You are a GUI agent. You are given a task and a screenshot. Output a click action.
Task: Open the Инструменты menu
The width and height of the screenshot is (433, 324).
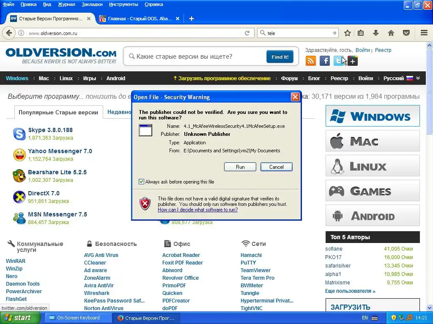coord(123,4)
